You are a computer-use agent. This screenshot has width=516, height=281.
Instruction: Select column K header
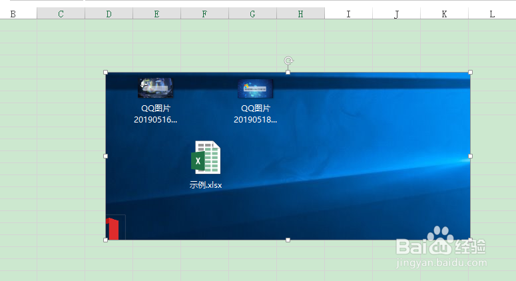[x=444, y=14]
